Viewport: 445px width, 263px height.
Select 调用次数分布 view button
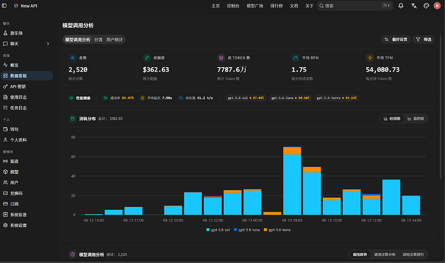(384, 255)
